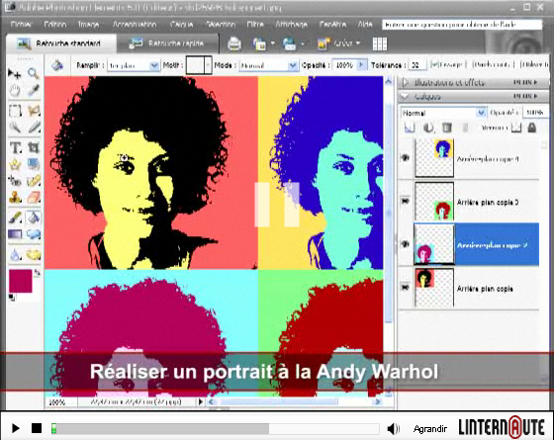Select the Magic Wand tool
Screen dimensions: 554x440
pos(15,128)
